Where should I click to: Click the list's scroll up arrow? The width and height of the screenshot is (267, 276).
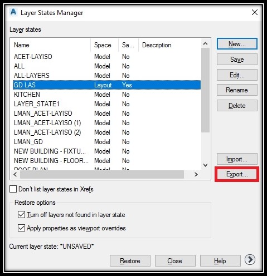[205, 43]
